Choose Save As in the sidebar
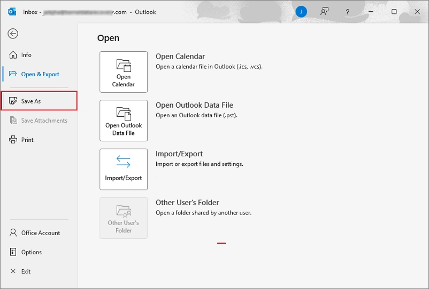 (x=39, y=101)
